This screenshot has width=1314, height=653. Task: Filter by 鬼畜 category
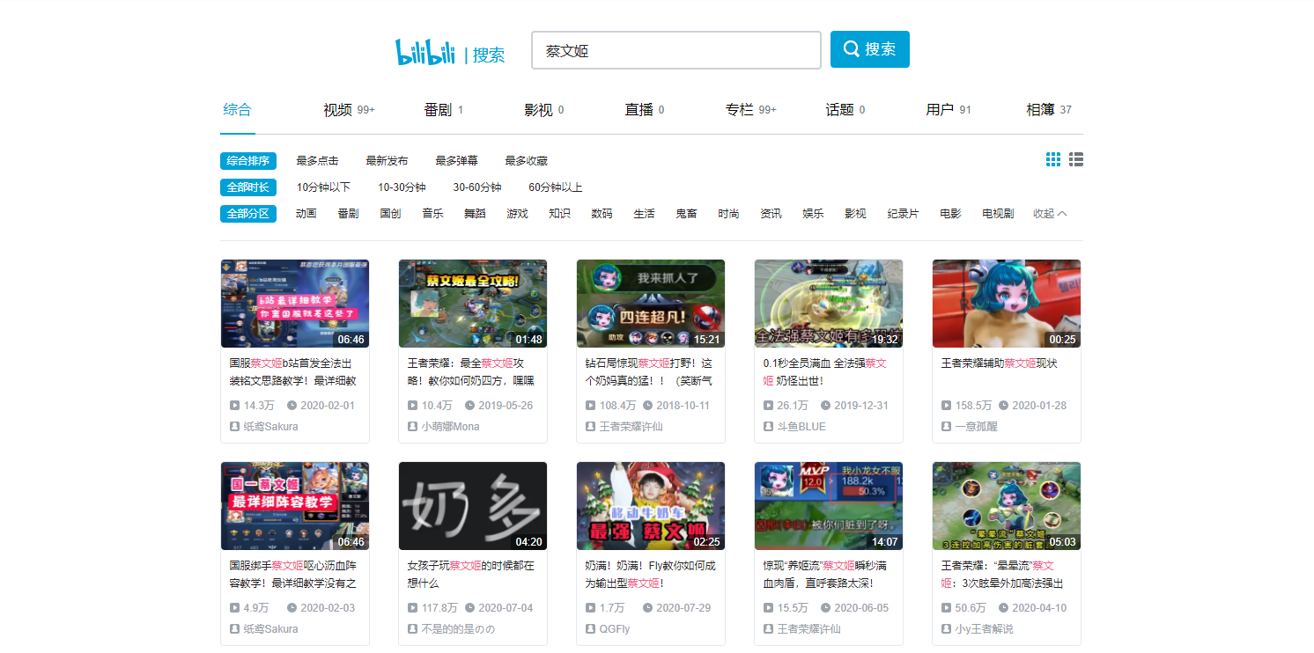[686, 214]
